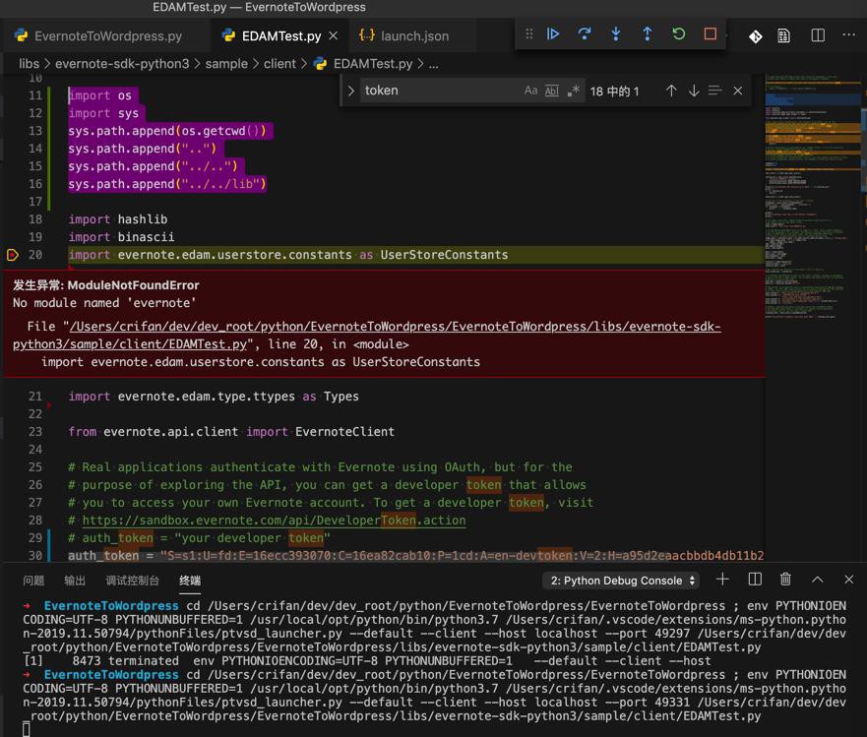Select the EDAMTest.py tab
The image size is (867, 737).
tap(280, 36)
